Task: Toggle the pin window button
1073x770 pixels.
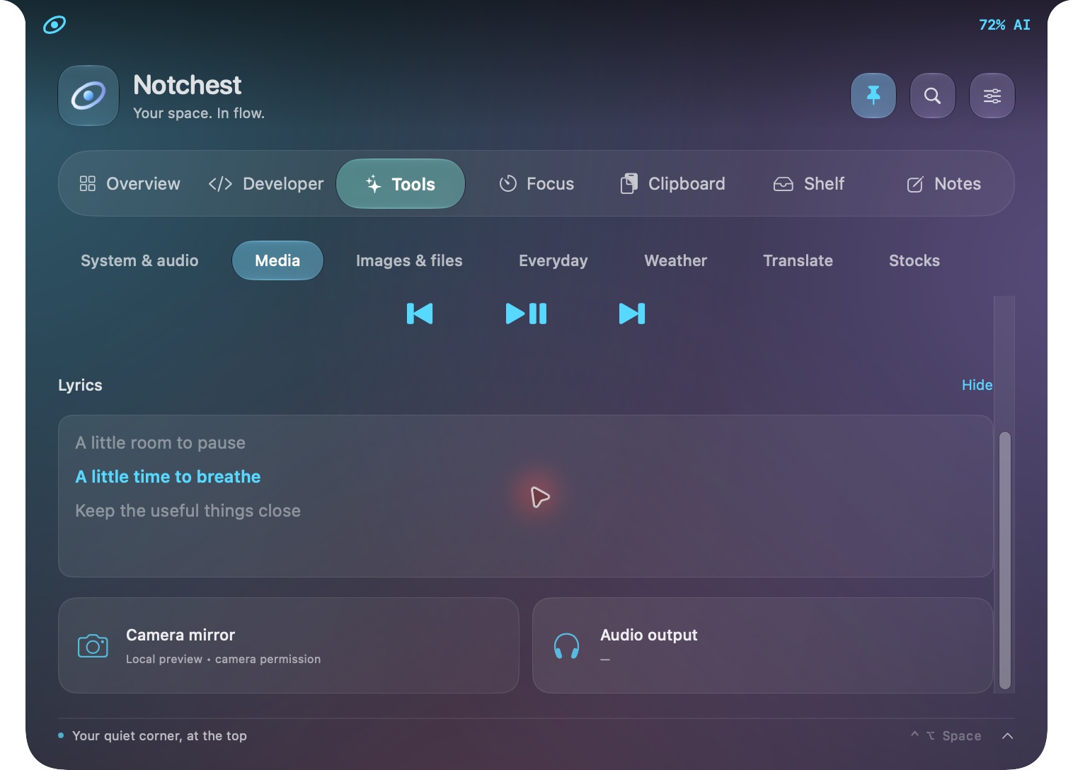Action: pos(873,96)
